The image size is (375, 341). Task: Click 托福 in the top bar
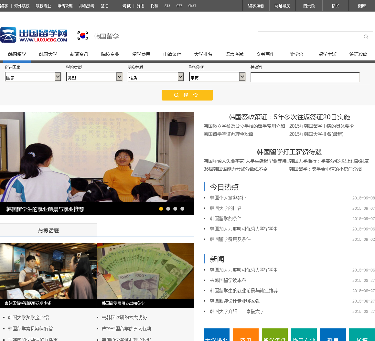(155, 6)
